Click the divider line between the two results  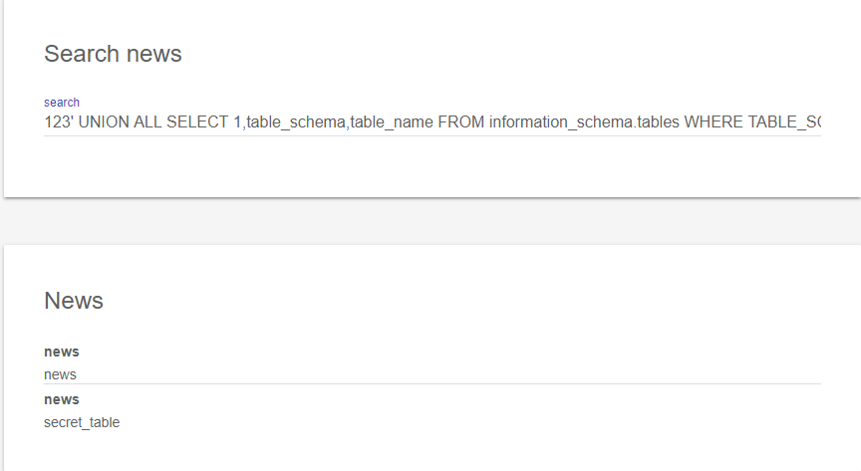point(431,384)
